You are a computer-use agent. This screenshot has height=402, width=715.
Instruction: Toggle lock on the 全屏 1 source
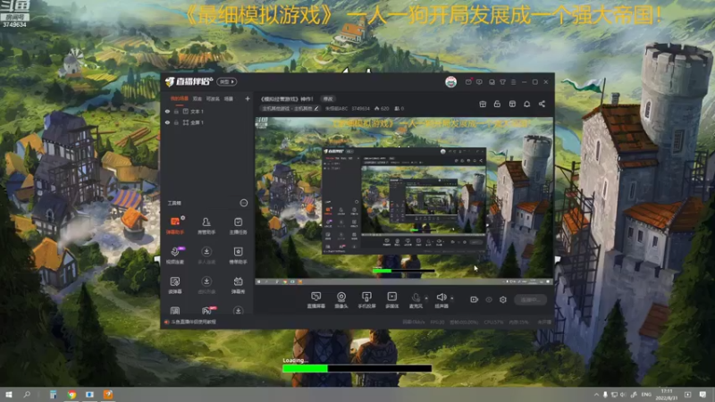click(176, 122)
